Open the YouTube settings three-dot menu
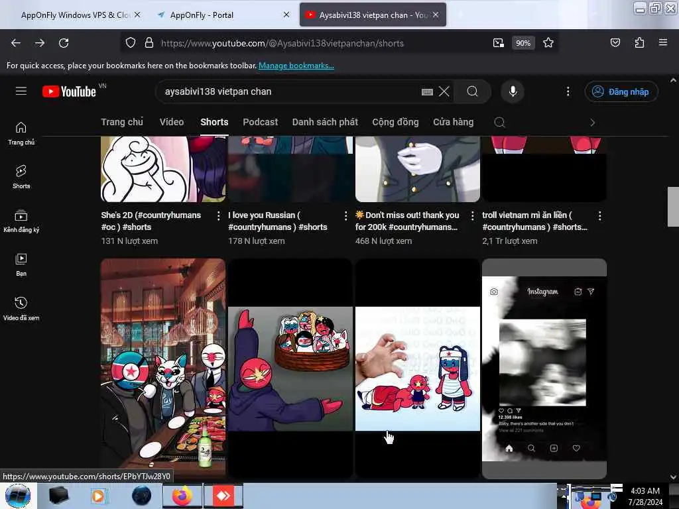 pyautogui.click(x=568, y=91)
